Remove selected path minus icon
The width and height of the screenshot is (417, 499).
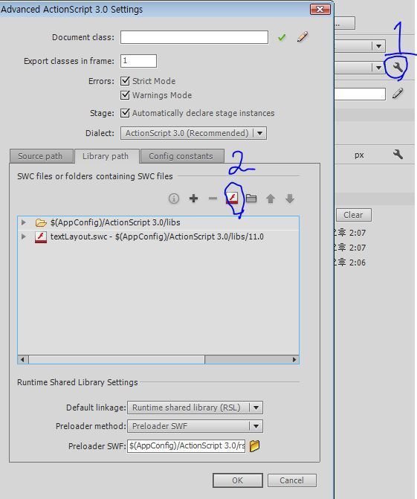(213, 199)
